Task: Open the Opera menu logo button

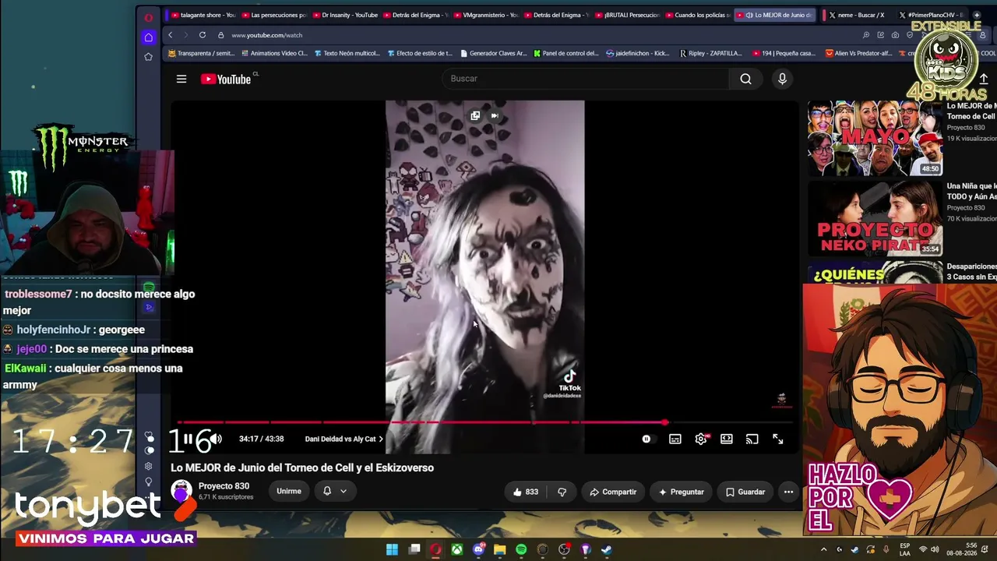Action: 148,17
